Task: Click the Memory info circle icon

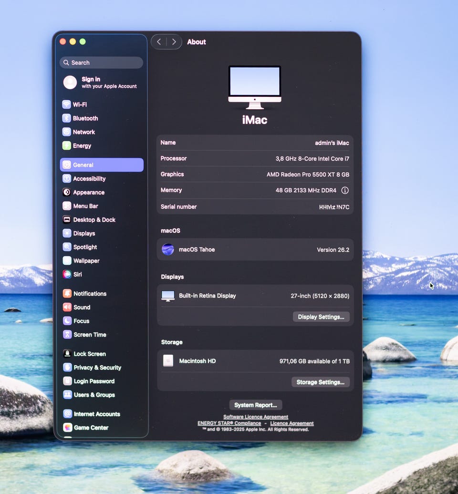Action: tap(345, 190)
